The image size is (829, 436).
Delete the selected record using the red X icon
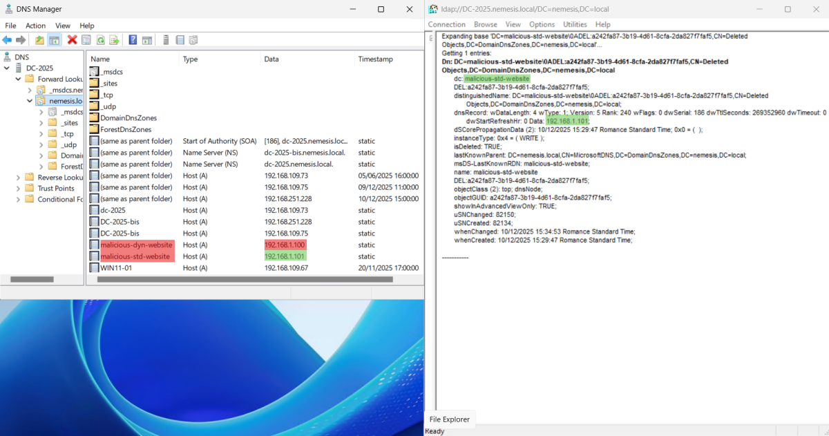click(72, 39)
